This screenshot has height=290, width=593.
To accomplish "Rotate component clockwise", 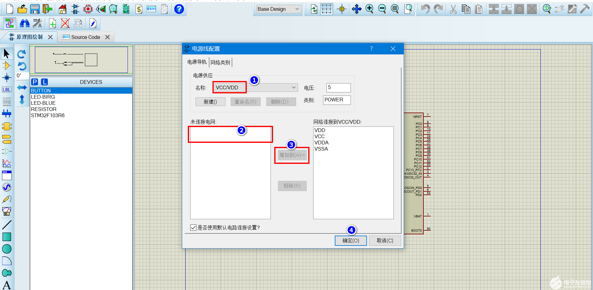I will click(x=22, y=54).
